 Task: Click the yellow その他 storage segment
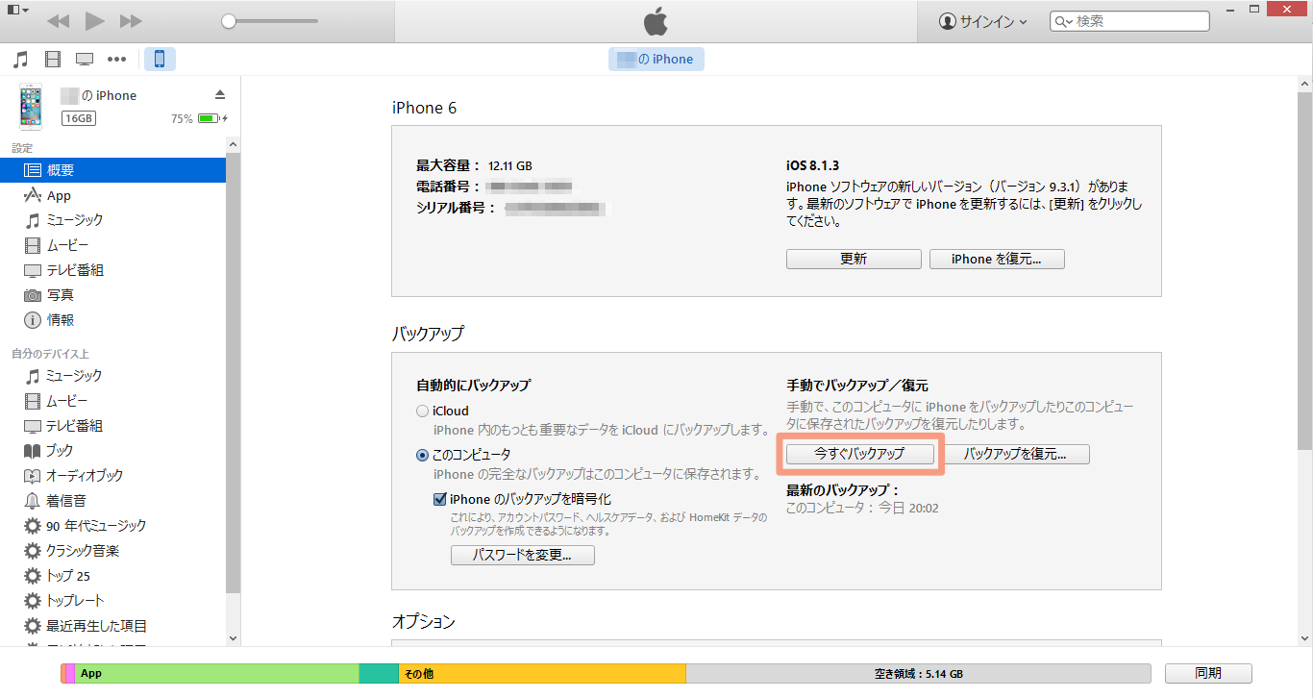[x=541, y=673]
